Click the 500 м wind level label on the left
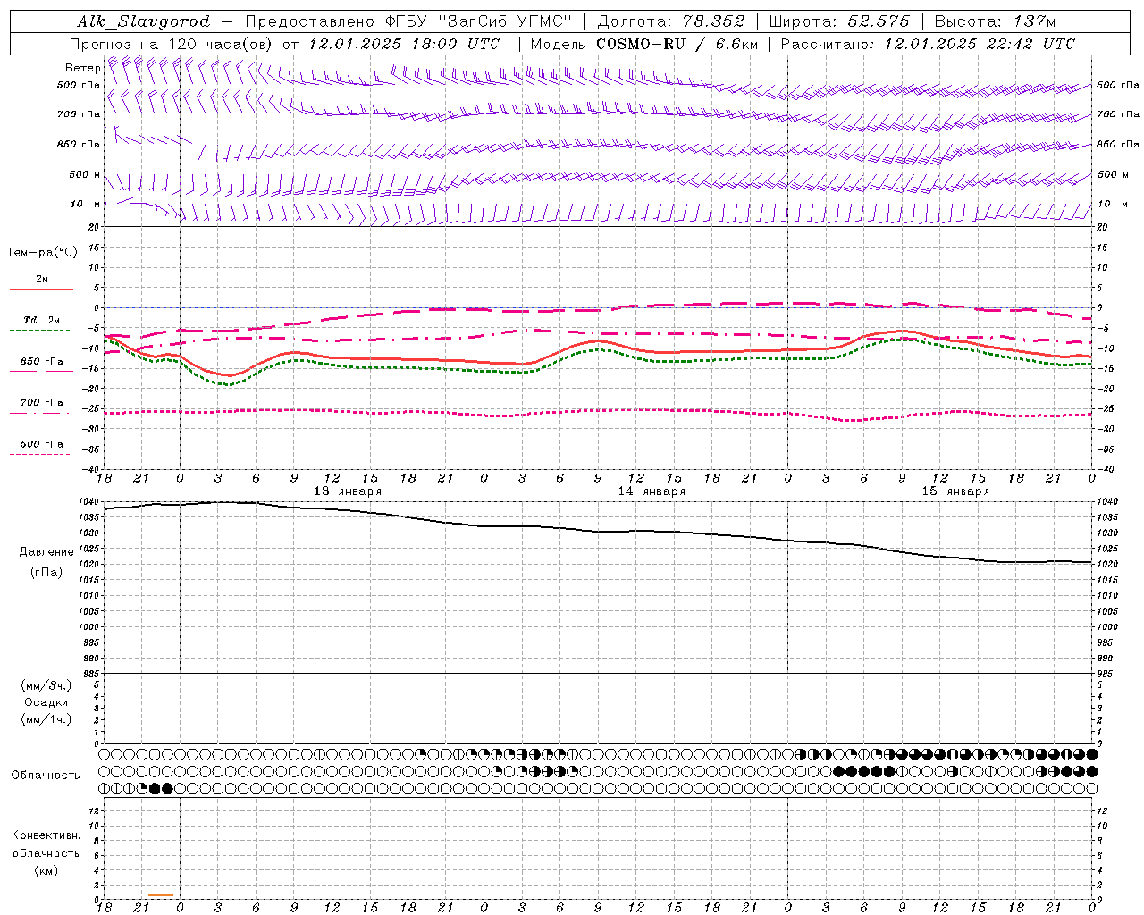 click(84, 174)
